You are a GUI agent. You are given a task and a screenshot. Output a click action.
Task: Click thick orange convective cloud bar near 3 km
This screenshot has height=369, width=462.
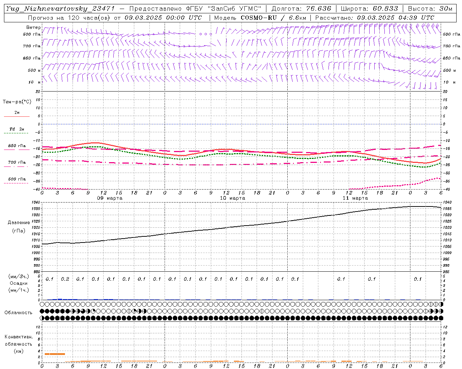coord(55,354)
